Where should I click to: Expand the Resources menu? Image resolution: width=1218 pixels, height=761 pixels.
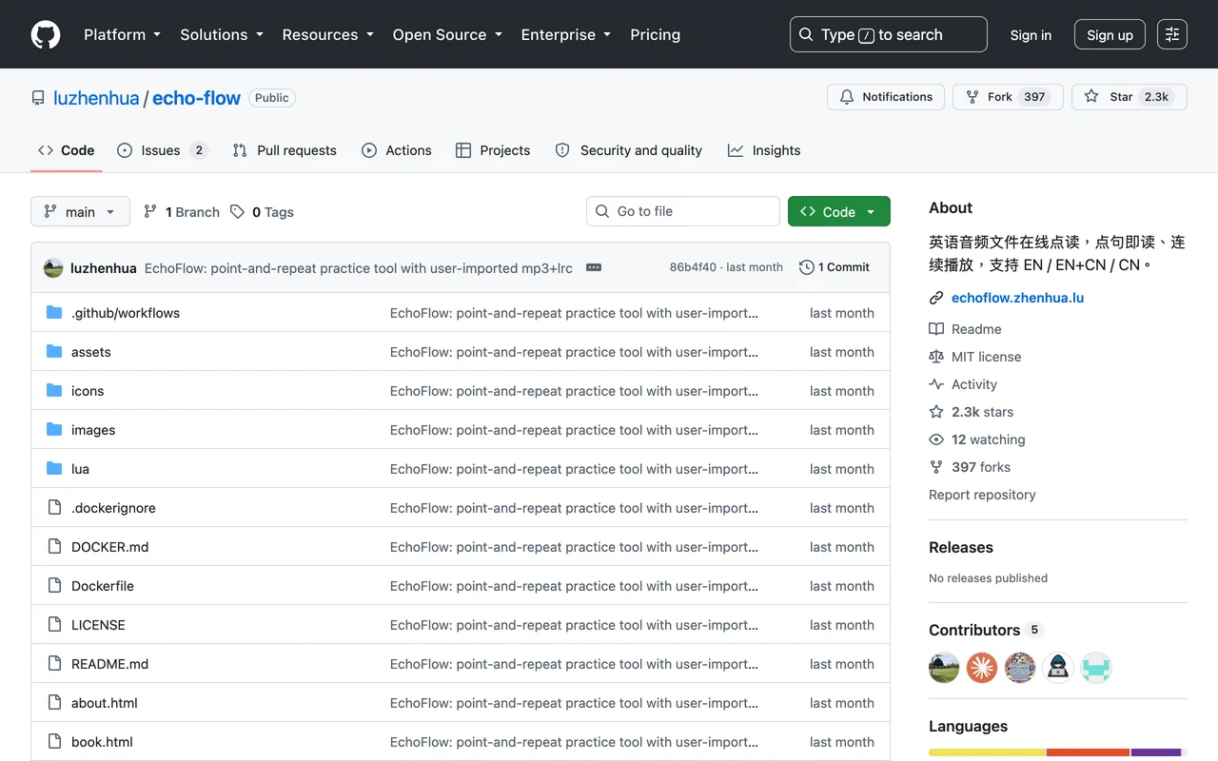pos(327,34)
